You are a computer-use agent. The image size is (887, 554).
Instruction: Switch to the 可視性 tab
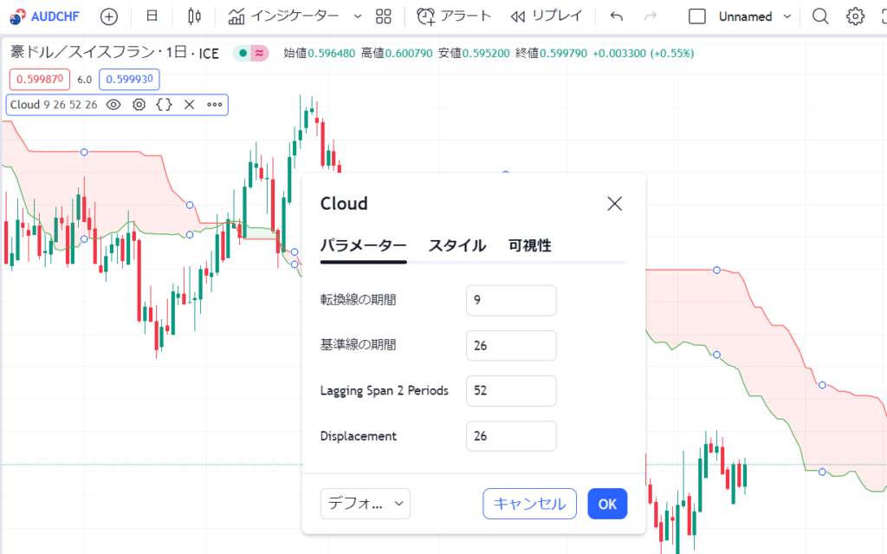coord(529,245)
